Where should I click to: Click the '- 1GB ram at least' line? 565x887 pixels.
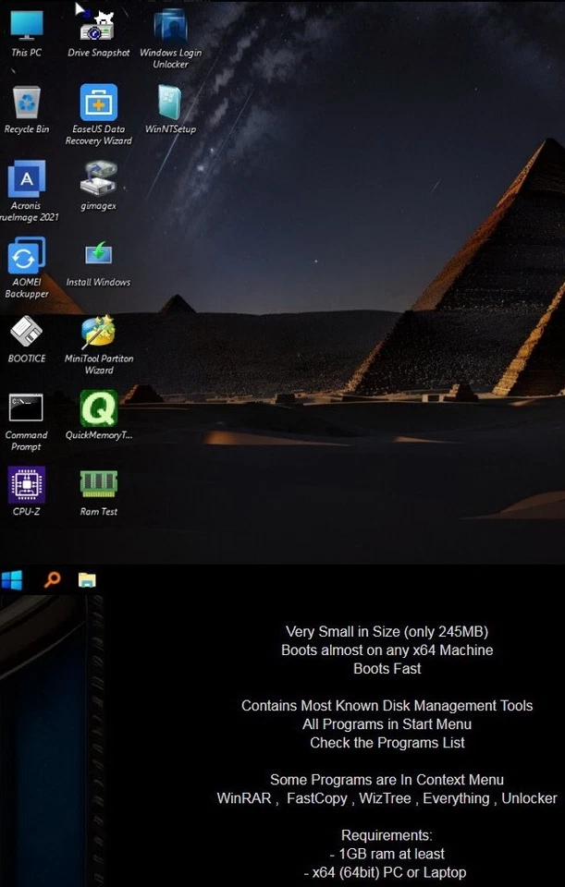387,854
